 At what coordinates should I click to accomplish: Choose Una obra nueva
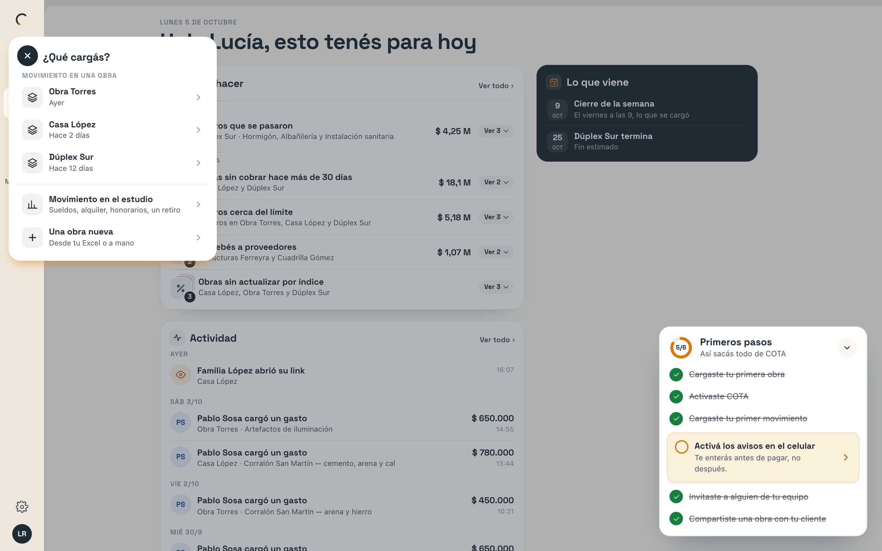click(113, 238)
